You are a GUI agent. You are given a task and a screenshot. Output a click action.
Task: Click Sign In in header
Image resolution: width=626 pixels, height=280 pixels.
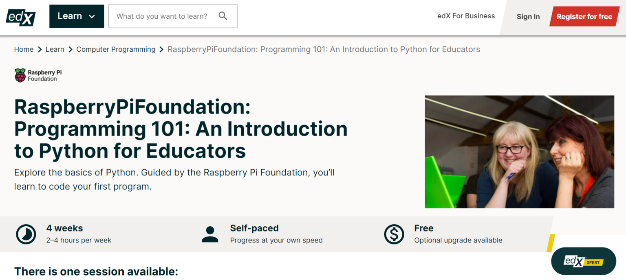pos(528,17)
